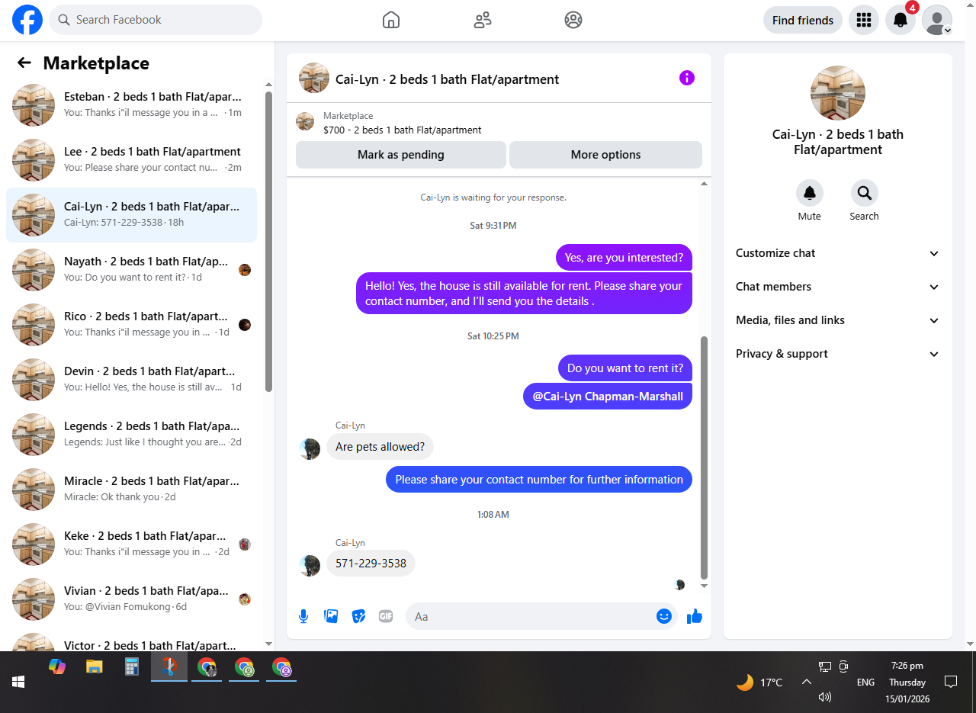Click the ENG language indicator

pyautogui.click(x=865, y=682)
